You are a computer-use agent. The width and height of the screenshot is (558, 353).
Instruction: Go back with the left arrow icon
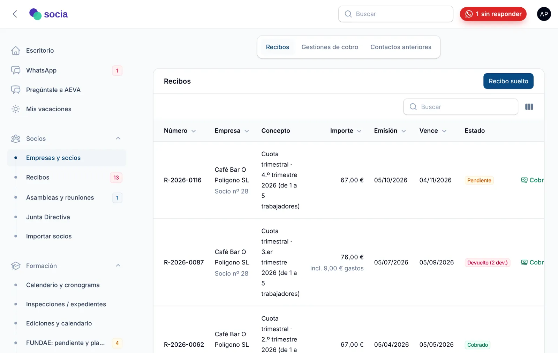(x=15, y=14)
